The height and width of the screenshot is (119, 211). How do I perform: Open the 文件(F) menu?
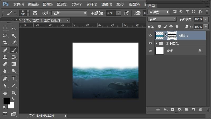point(18,4)
